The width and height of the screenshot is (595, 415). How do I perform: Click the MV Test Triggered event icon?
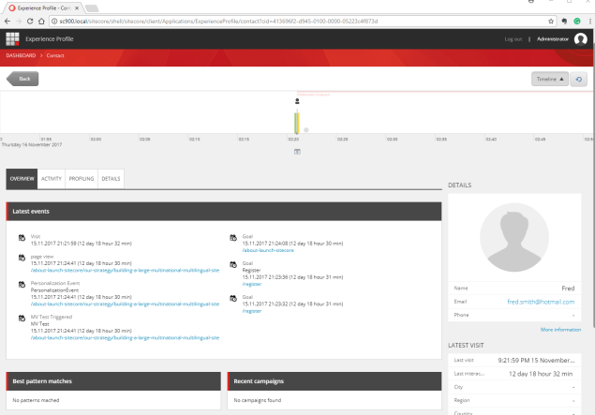[22, 319]
